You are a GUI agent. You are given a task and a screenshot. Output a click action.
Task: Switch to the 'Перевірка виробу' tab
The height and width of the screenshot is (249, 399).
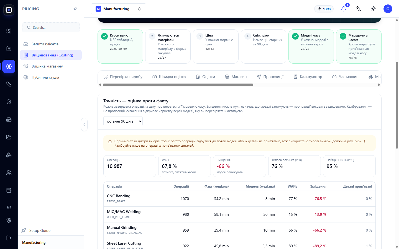(123, 77)
